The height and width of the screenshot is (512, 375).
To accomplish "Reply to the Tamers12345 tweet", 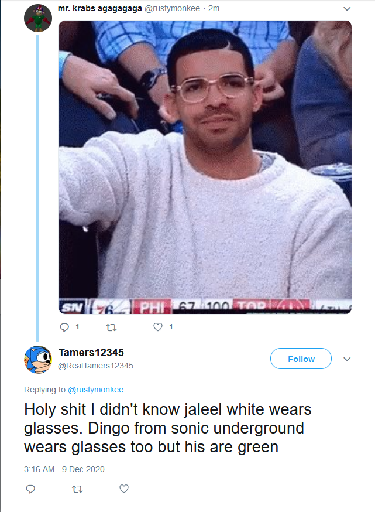I will pos(30,489).
